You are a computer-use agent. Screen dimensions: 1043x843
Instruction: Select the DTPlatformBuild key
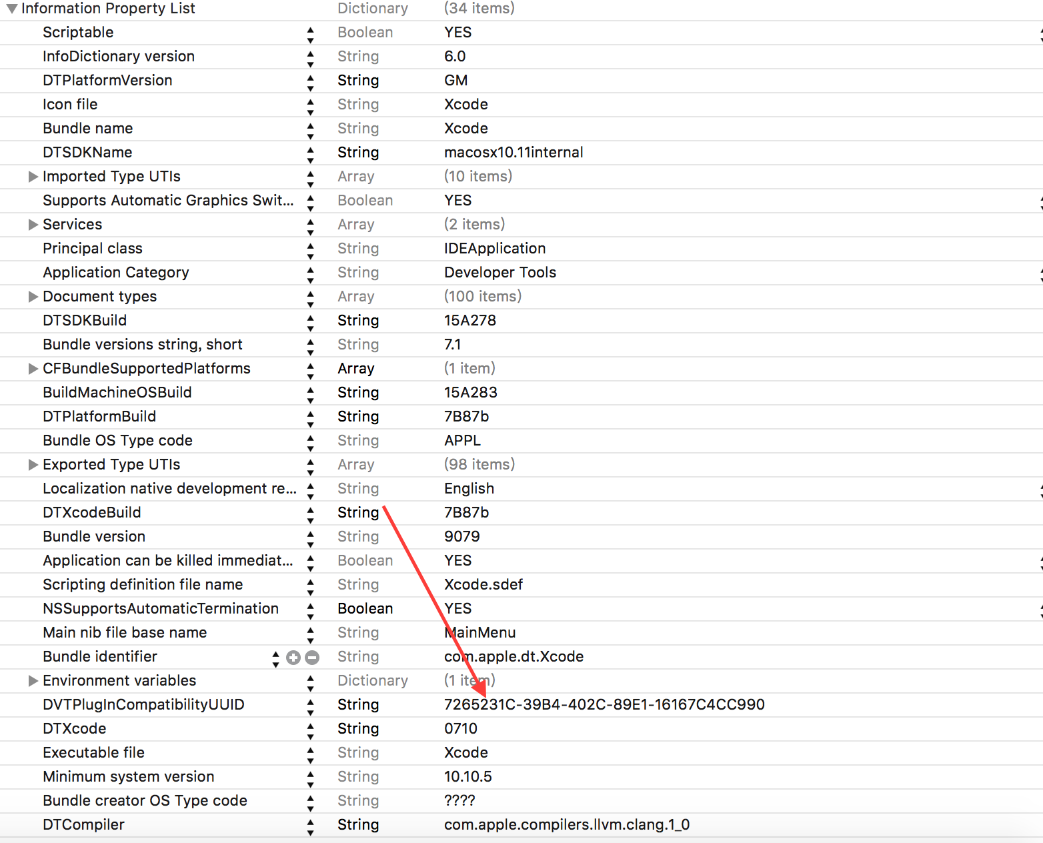point(99,417)
